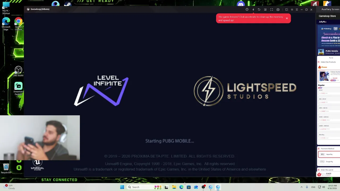Click the Midasbuy check-in banner
This screenshot has width=340, height=191.
click(x=329, y=36)
